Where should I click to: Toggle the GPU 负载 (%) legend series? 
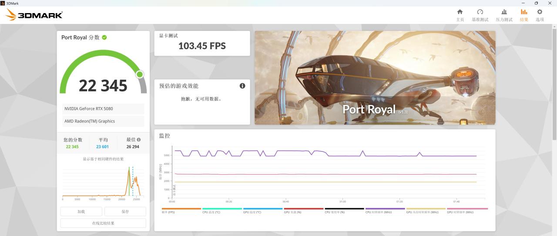303,211
